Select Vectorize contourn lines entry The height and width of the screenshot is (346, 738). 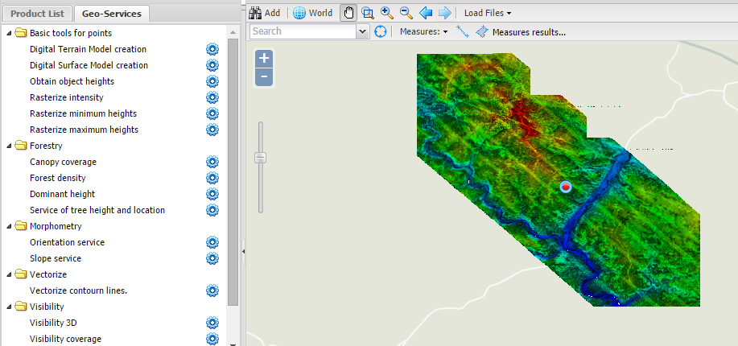click(79, 291)
